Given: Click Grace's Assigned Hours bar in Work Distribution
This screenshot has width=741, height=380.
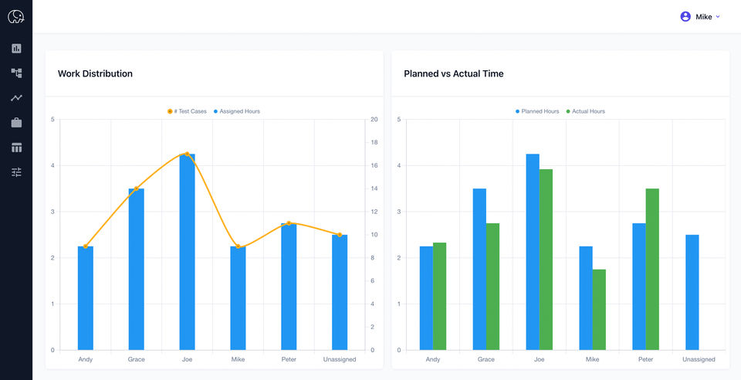Looking at the screenshot, I should (136, 270).
